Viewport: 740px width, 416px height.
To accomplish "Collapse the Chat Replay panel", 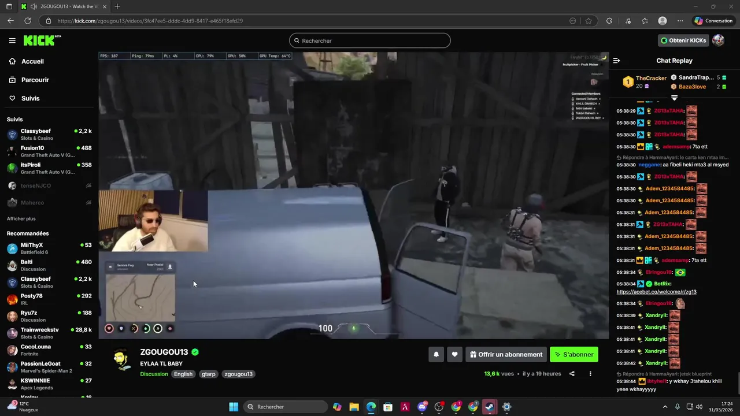I will (616, 61).
